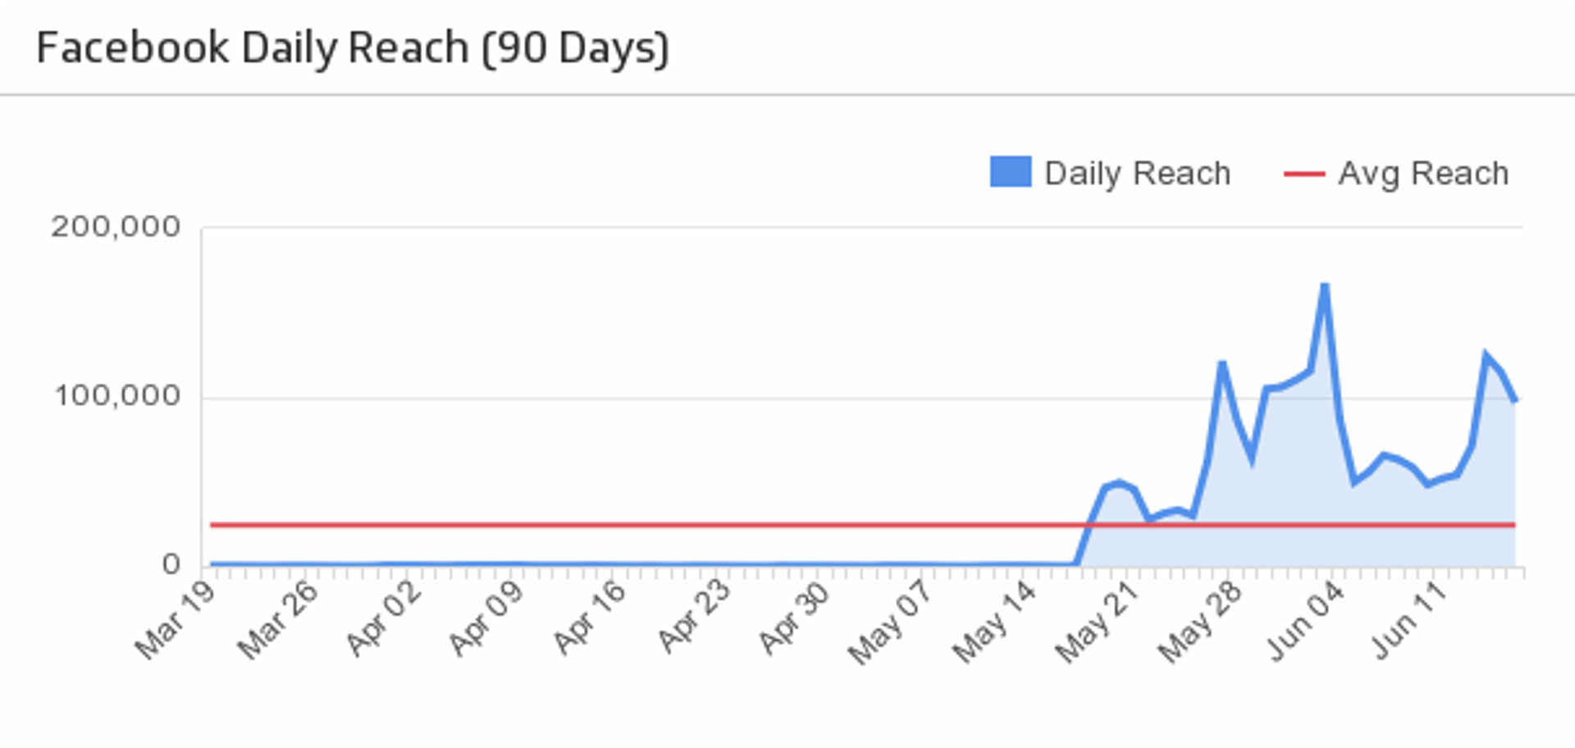Select the May 07 date label

click(890, 623)
